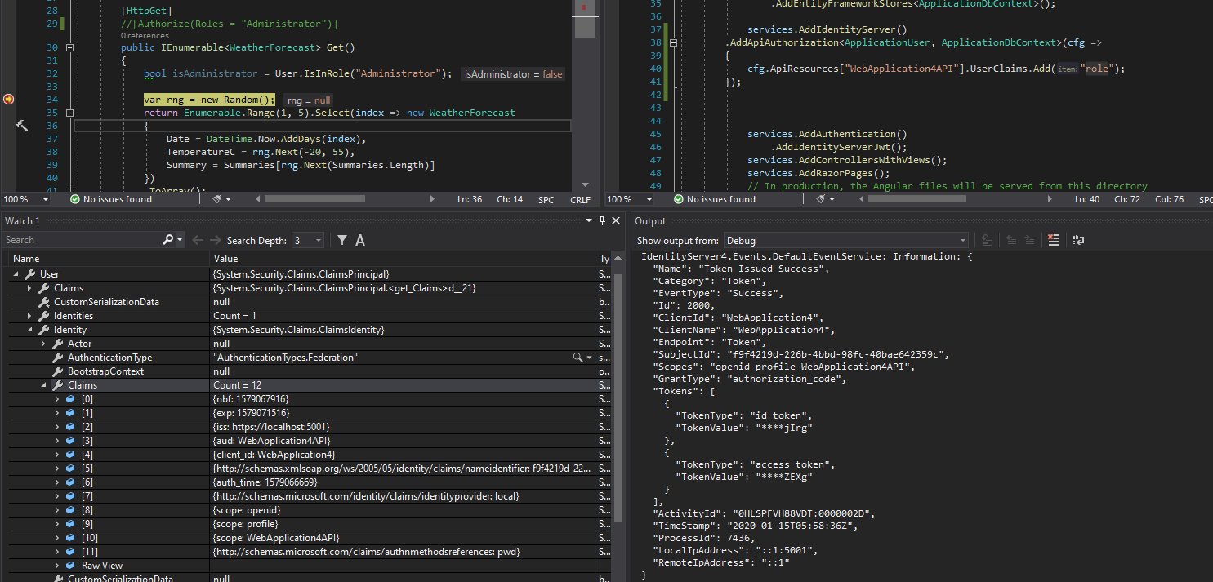
Task: Expand claim [3] aud entry
Action: pyautogui.click(x=57, y=441)
